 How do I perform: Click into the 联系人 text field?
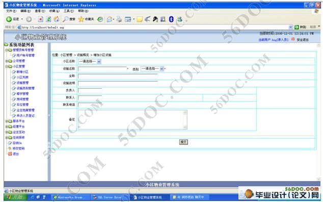point(90,97)
